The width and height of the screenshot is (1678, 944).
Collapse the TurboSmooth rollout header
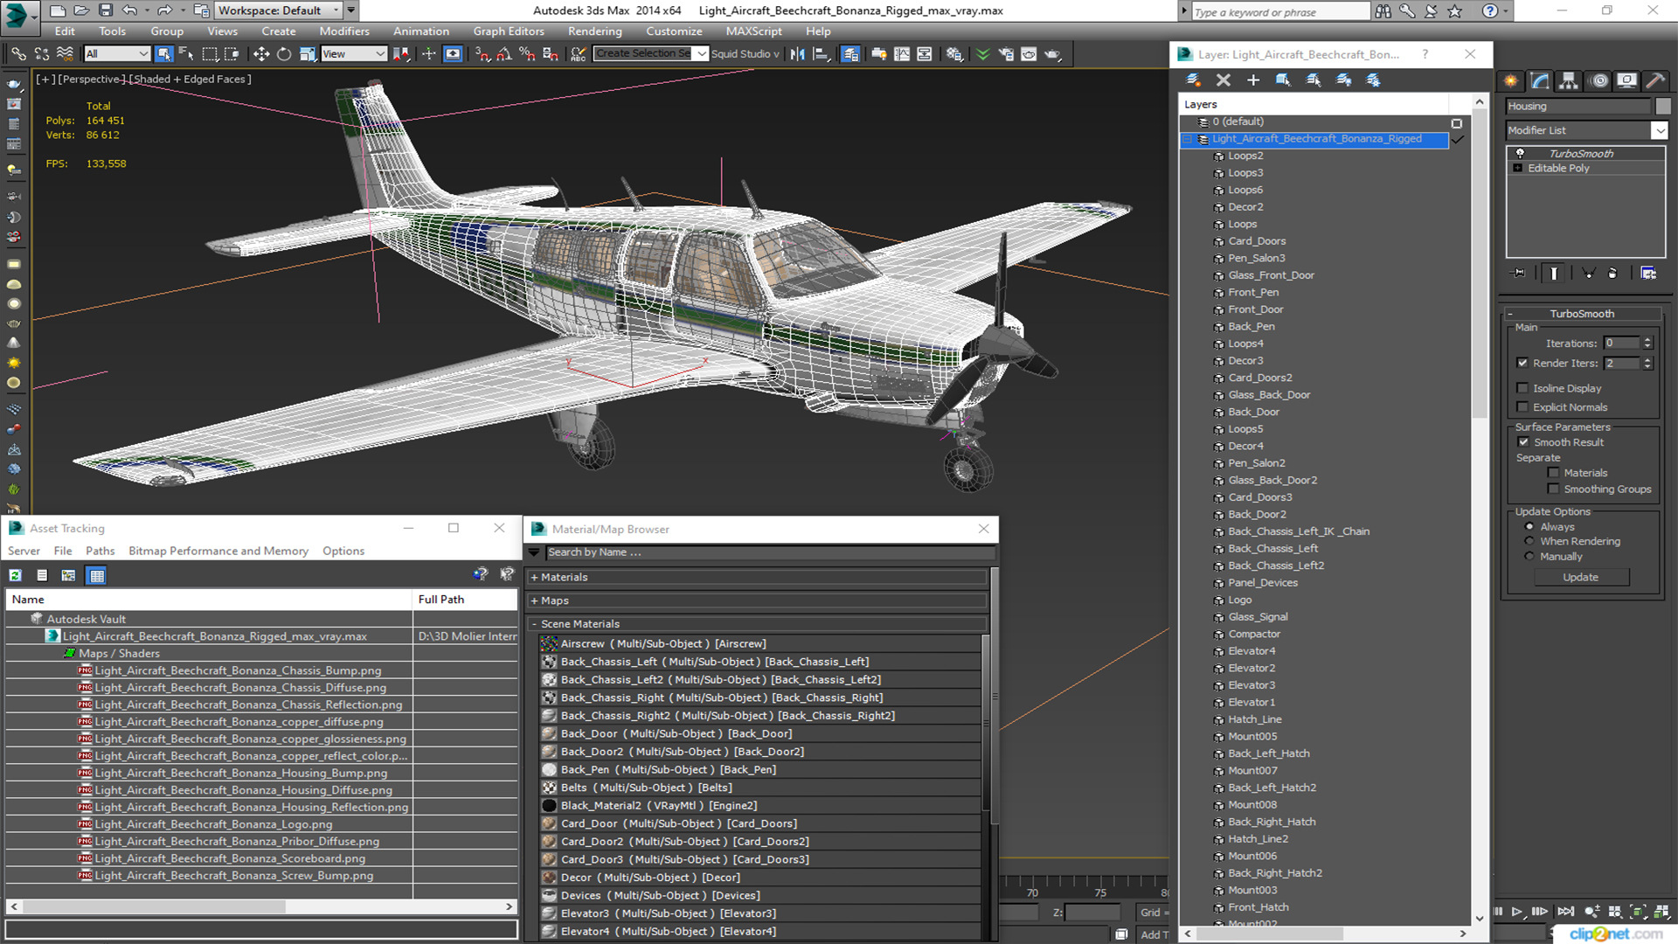pos(1581,314)
